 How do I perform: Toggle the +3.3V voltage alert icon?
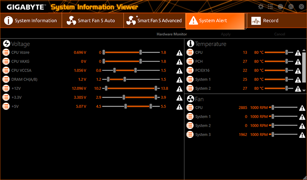click(179, 98)
